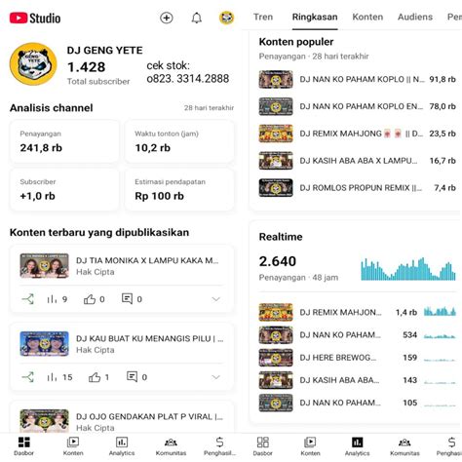The width and height of the screenshot is (462, 462).
Task: Expand the DJ KAU BUAT KU MENANGIS card chevron
Action: tap(216, 377)
